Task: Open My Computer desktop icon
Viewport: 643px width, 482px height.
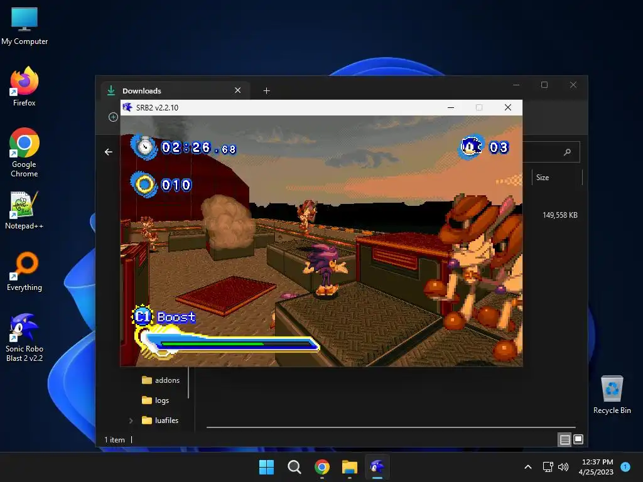Action: point(24,26)
